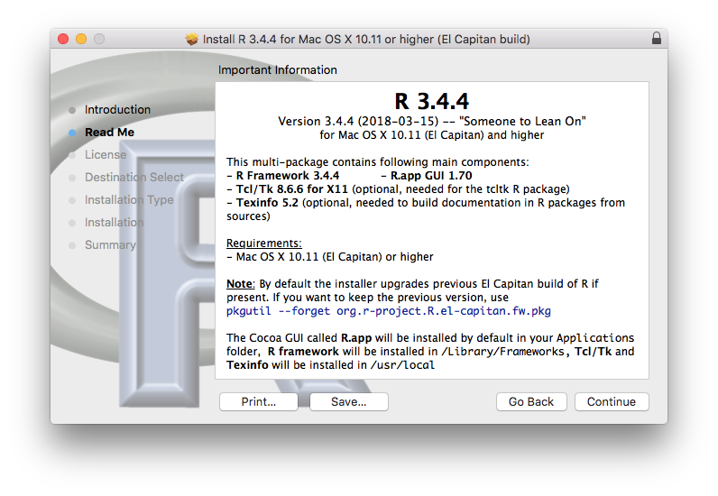Close the installer with the red button
This screenshot has width=718, height=496.
(x=63, y=39)
